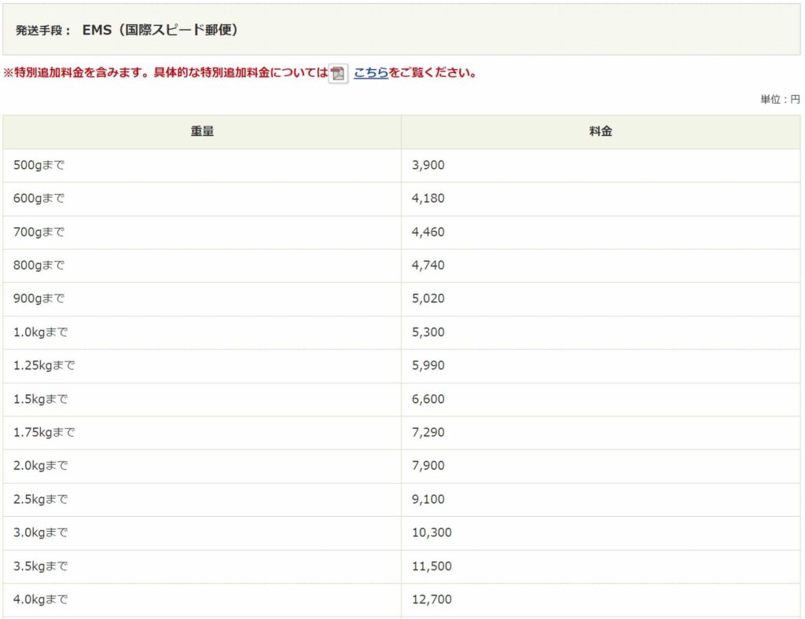
Task: Click the 600gまで weight row
Action: click(x=39, y=199)
